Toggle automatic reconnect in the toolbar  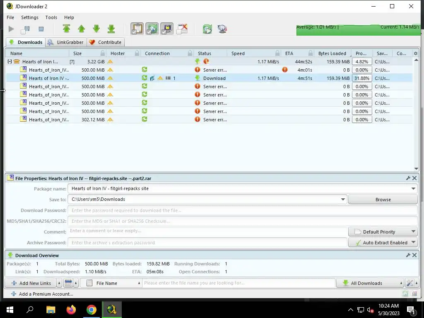[x=152, y=29]
